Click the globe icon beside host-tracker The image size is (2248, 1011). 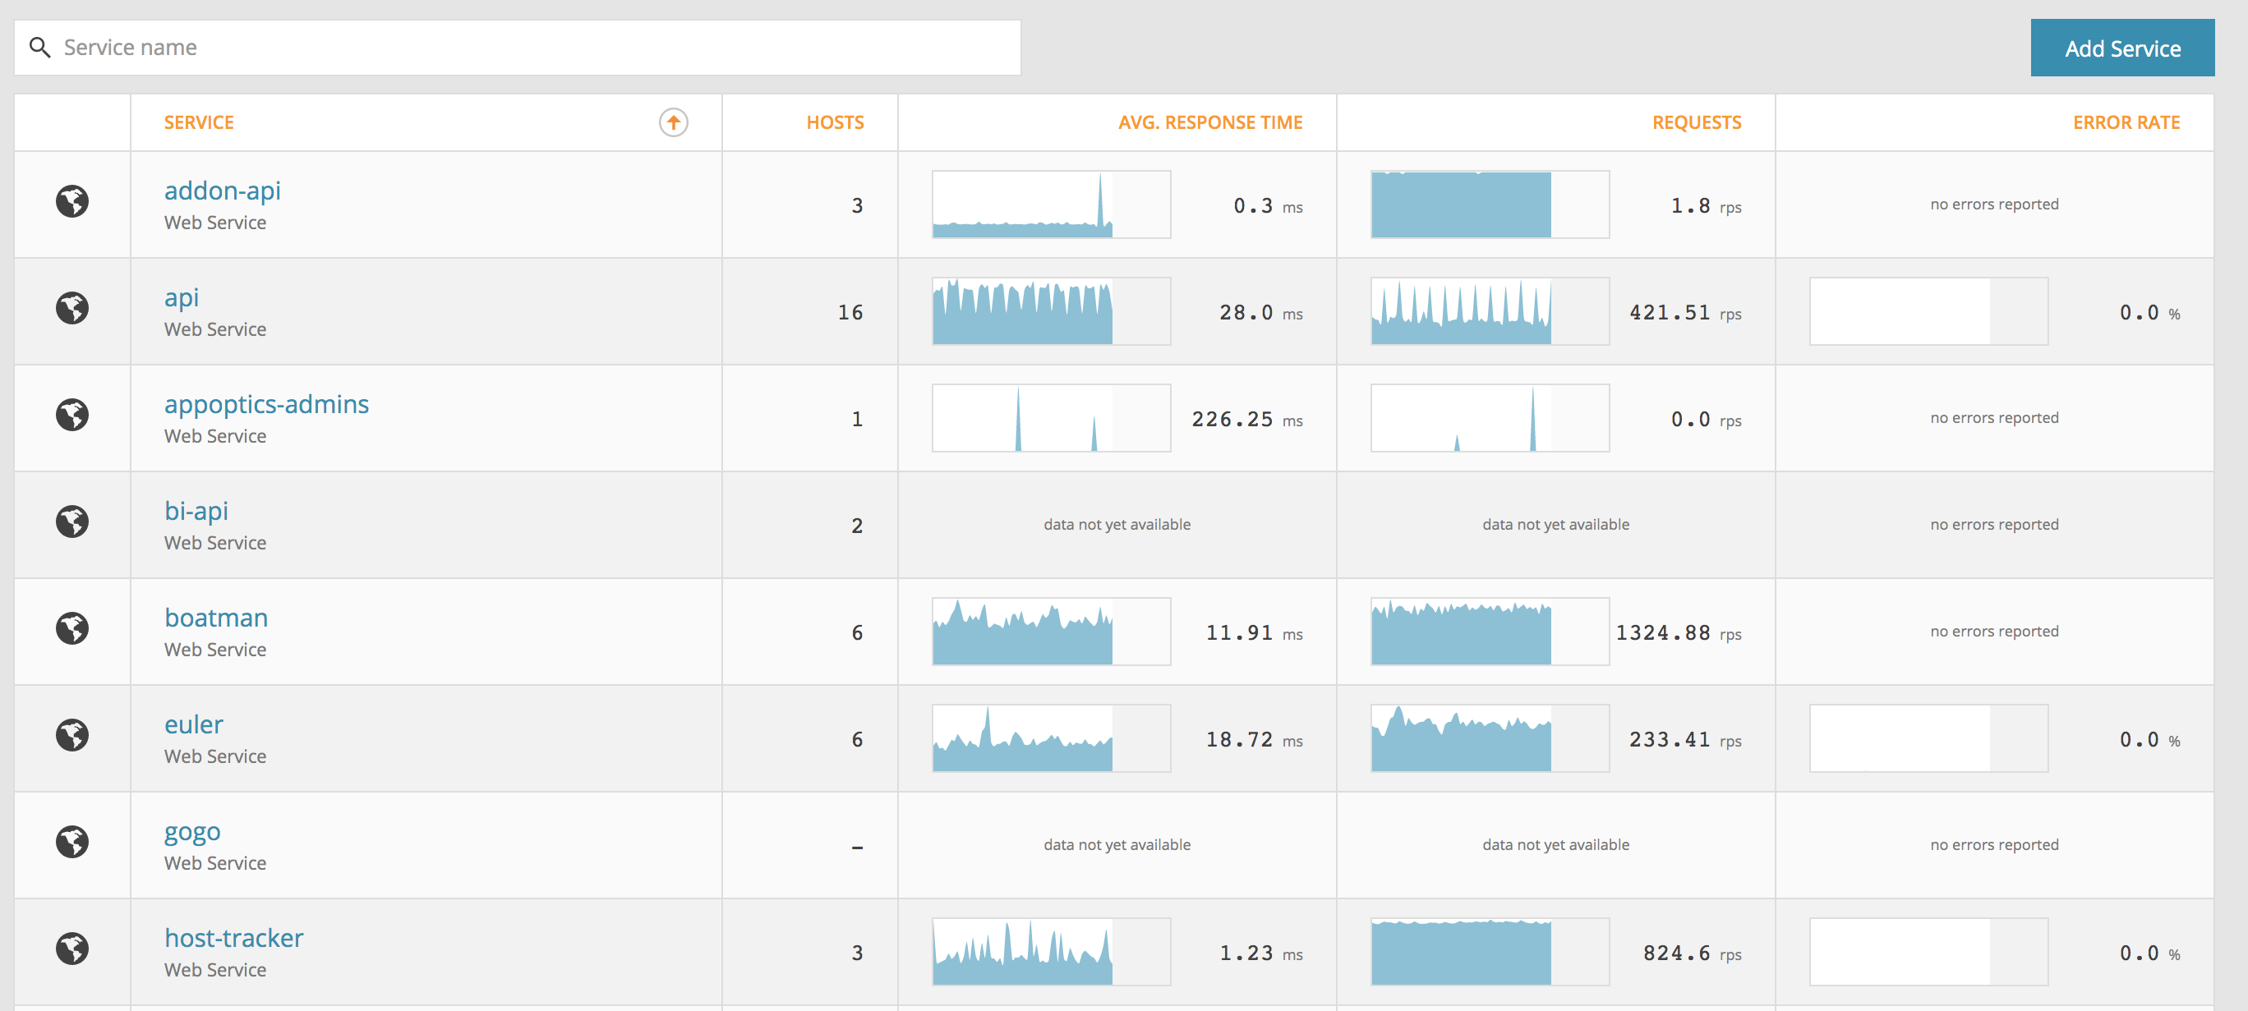point(72,949)
